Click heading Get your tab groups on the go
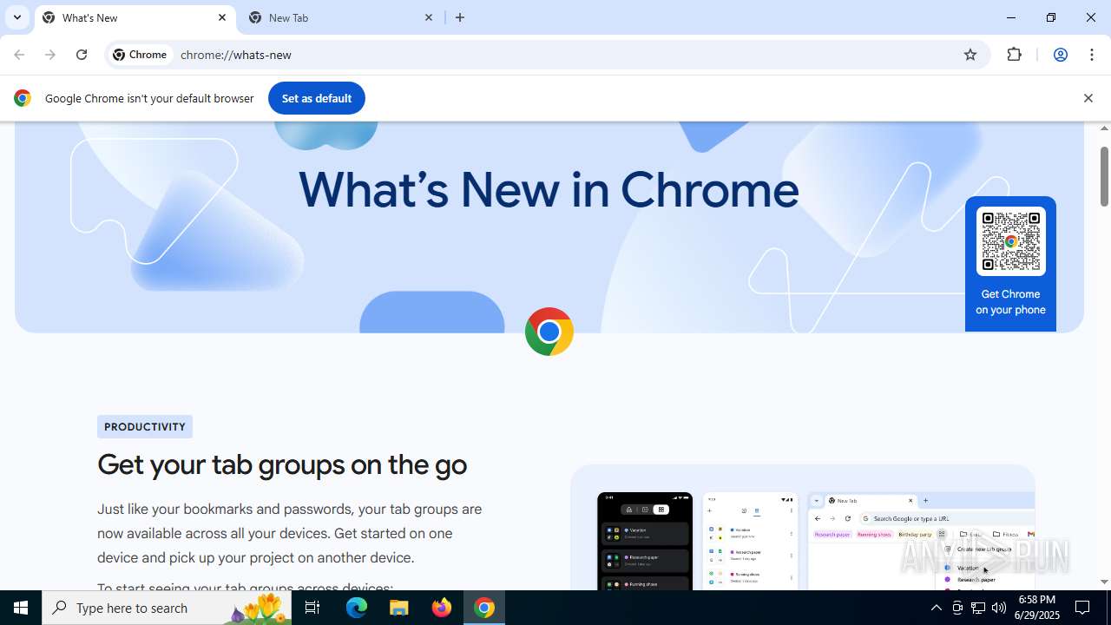The image size is (1111, 625). coord(282,464)
